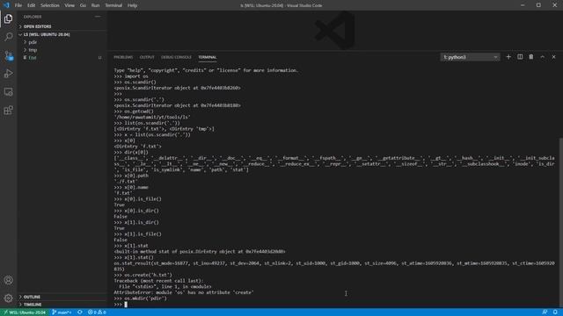Click the git branch main status item
The image size is (563, 316).
pos(62,312)
